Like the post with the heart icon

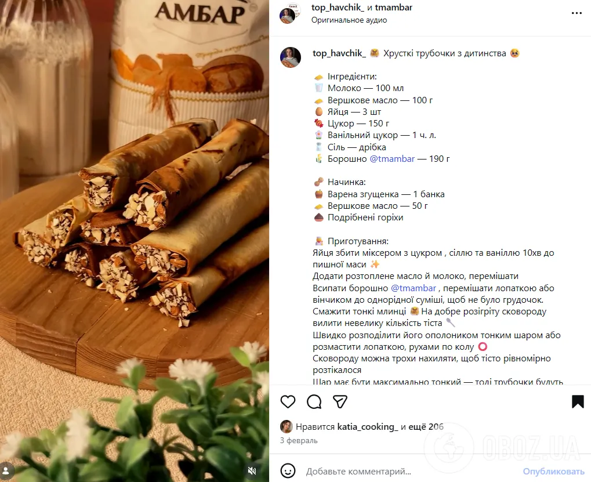tap(288, 401)
